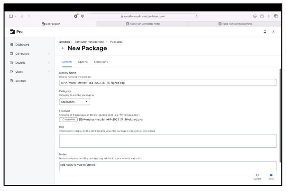
Task: Open the sidebar dropdown arrow in Safari toolbar
Action: 16,16
